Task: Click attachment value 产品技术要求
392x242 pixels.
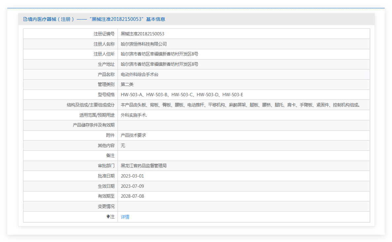Action: pos(133,136)
